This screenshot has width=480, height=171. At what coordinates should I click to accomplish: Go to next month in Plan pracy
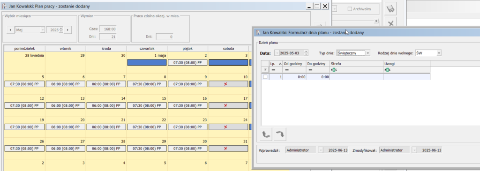(x=67, y=30)
